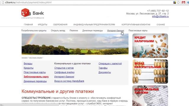Click the red Заблокировать карту link

click(x=36, y=77)
